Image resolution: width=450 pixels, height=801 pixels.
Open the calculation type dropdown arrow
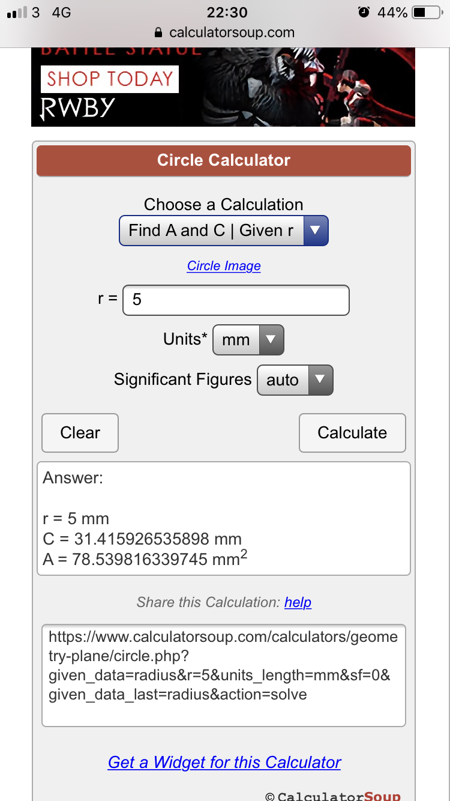pyautogui.click(x=316, y=231)
